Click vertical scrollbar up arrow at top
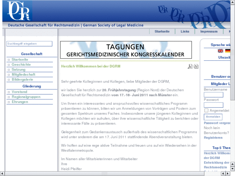The image size is (235, 176). point(233,2)
